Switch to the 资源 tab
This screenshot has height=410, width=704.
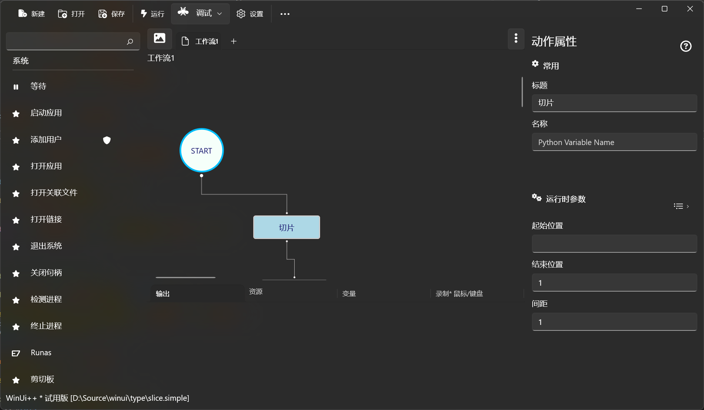[256, 292]
